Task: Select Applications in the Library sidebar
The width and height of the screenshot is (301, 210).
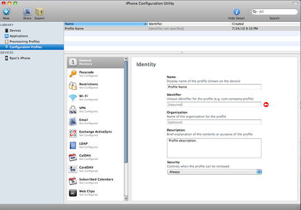Action: 18,36
